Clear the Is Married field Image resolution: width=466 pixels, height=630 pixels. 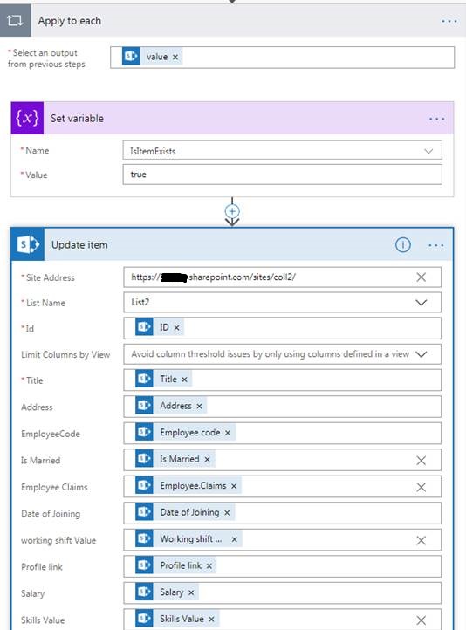421,461
